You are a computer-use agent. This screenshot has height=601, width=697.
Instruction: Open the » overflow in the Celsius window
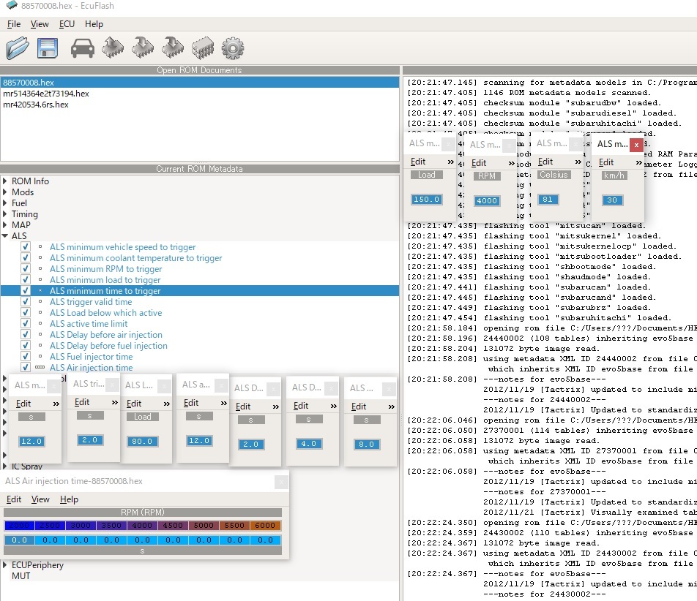(x=578, y=162)
